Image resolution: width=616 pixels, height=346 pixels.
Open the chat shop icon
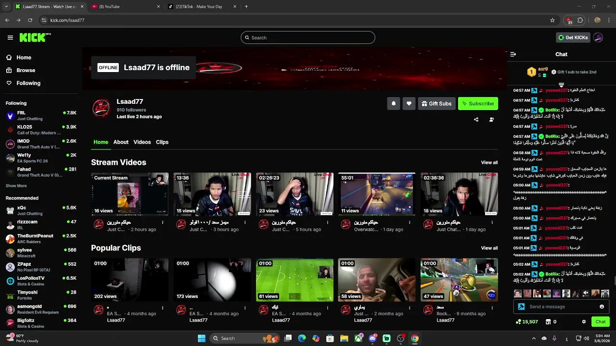pos(547,322)
